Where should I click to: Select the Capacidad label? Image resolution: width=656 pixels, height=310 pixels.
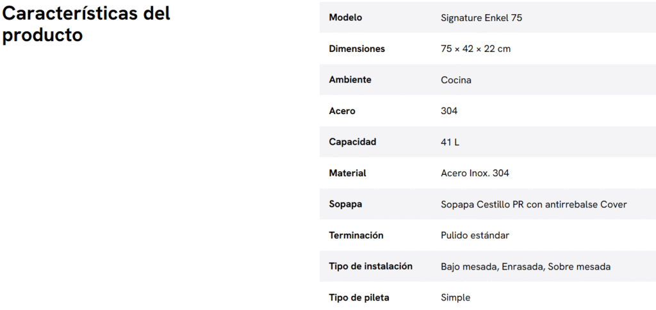pyautogui.click(x=352, y=142)
